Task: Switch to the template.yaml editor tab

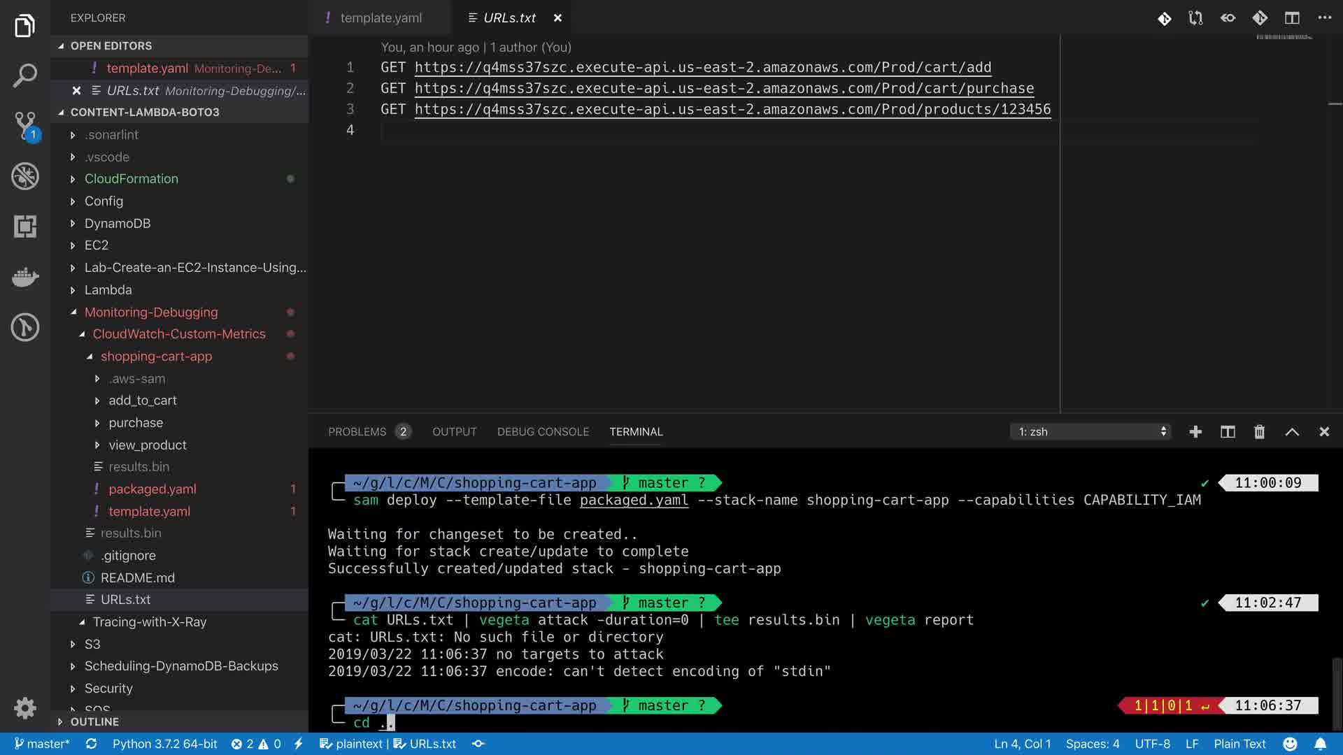Action: (381, 18)
